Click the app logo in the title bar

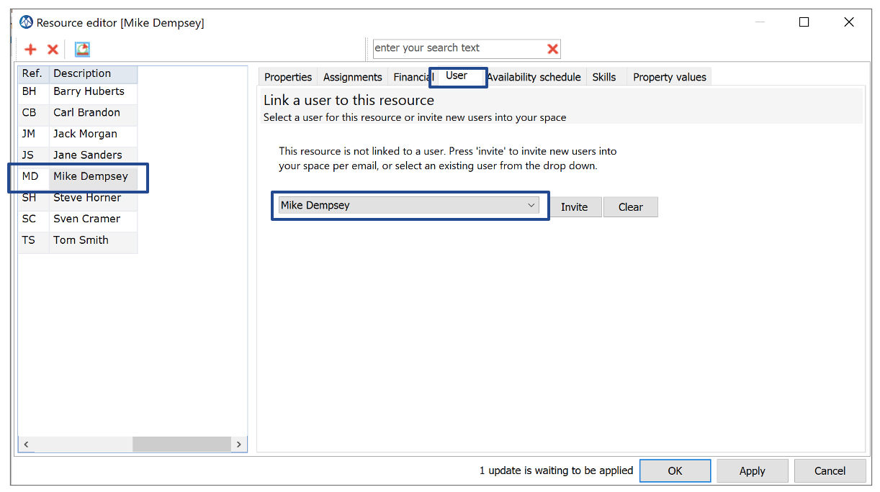click(27, 22)
